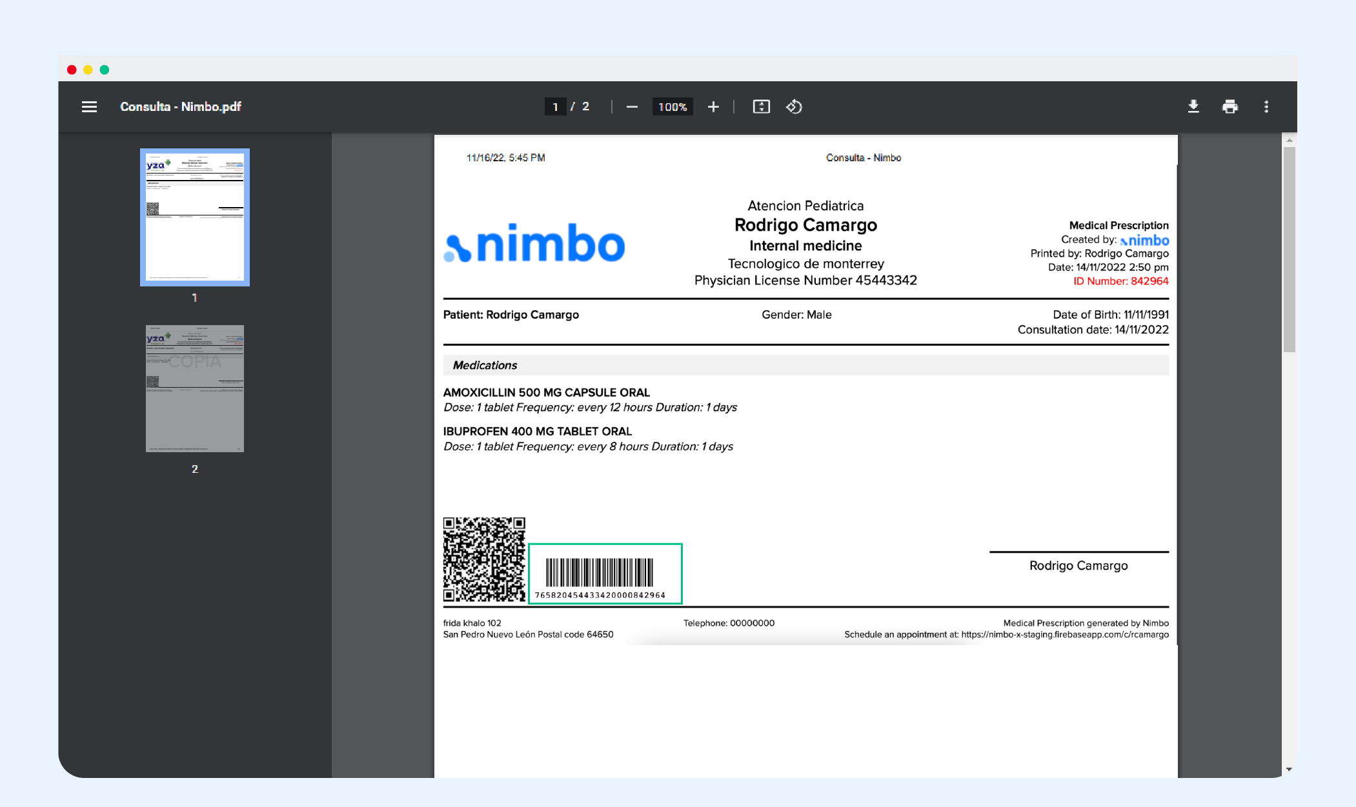Click the large nimbo logo
Screen dimensions: 1356x807
(534, 244)
